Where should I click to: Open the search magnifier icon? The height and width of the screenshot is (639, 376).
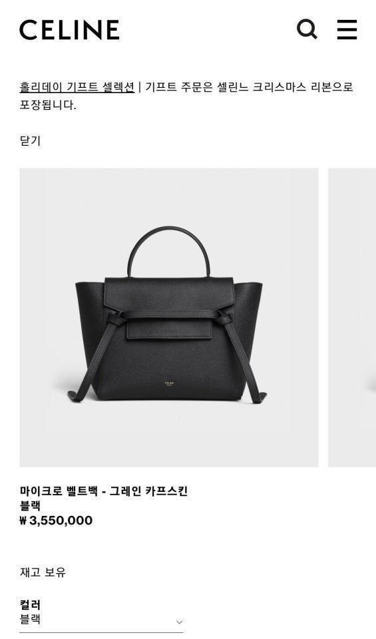pos(307,29)
